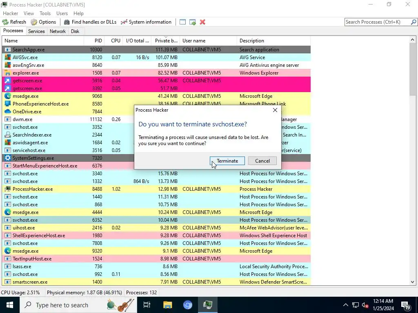Select the ShellExperienceHost.exe row
This screenshot has width=418, height=313.
[156, 236]
